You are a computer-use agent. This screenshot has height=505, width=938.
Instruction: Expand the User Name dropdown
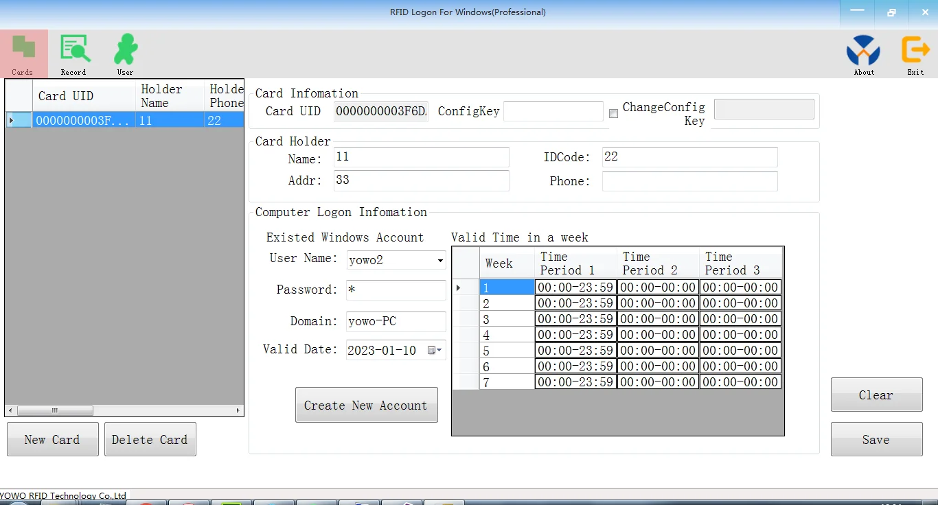click(x=439, y=261)
